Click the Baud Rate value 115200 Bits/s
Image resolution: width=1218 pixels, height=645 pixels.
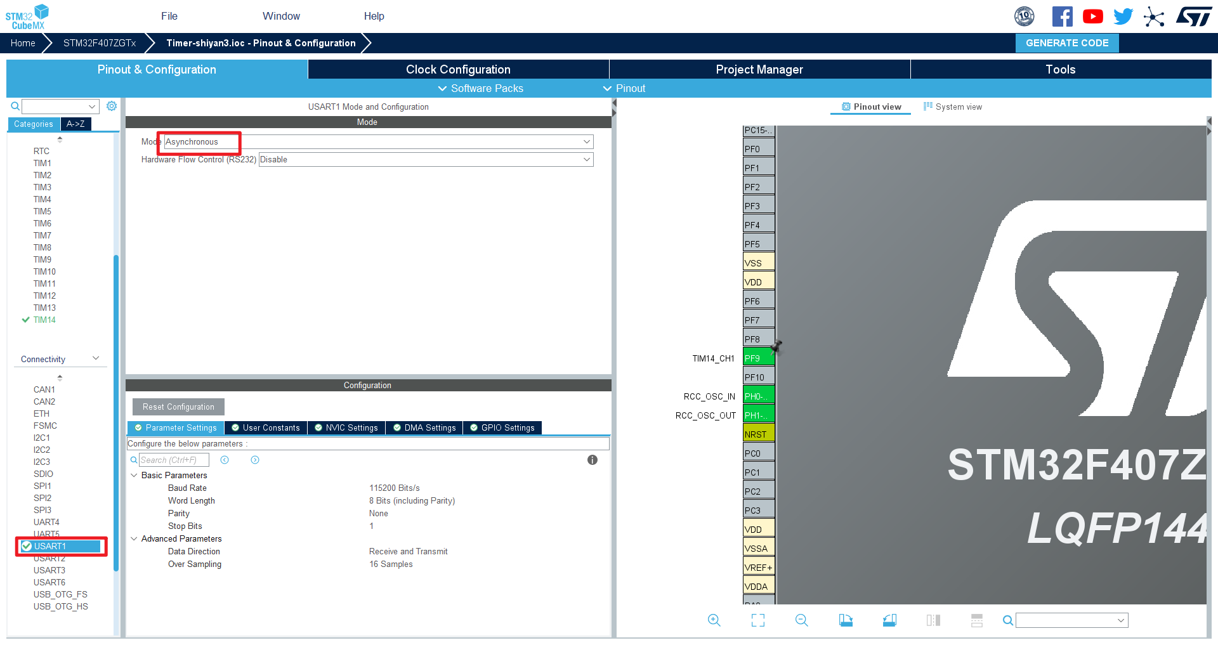(395, 488)
